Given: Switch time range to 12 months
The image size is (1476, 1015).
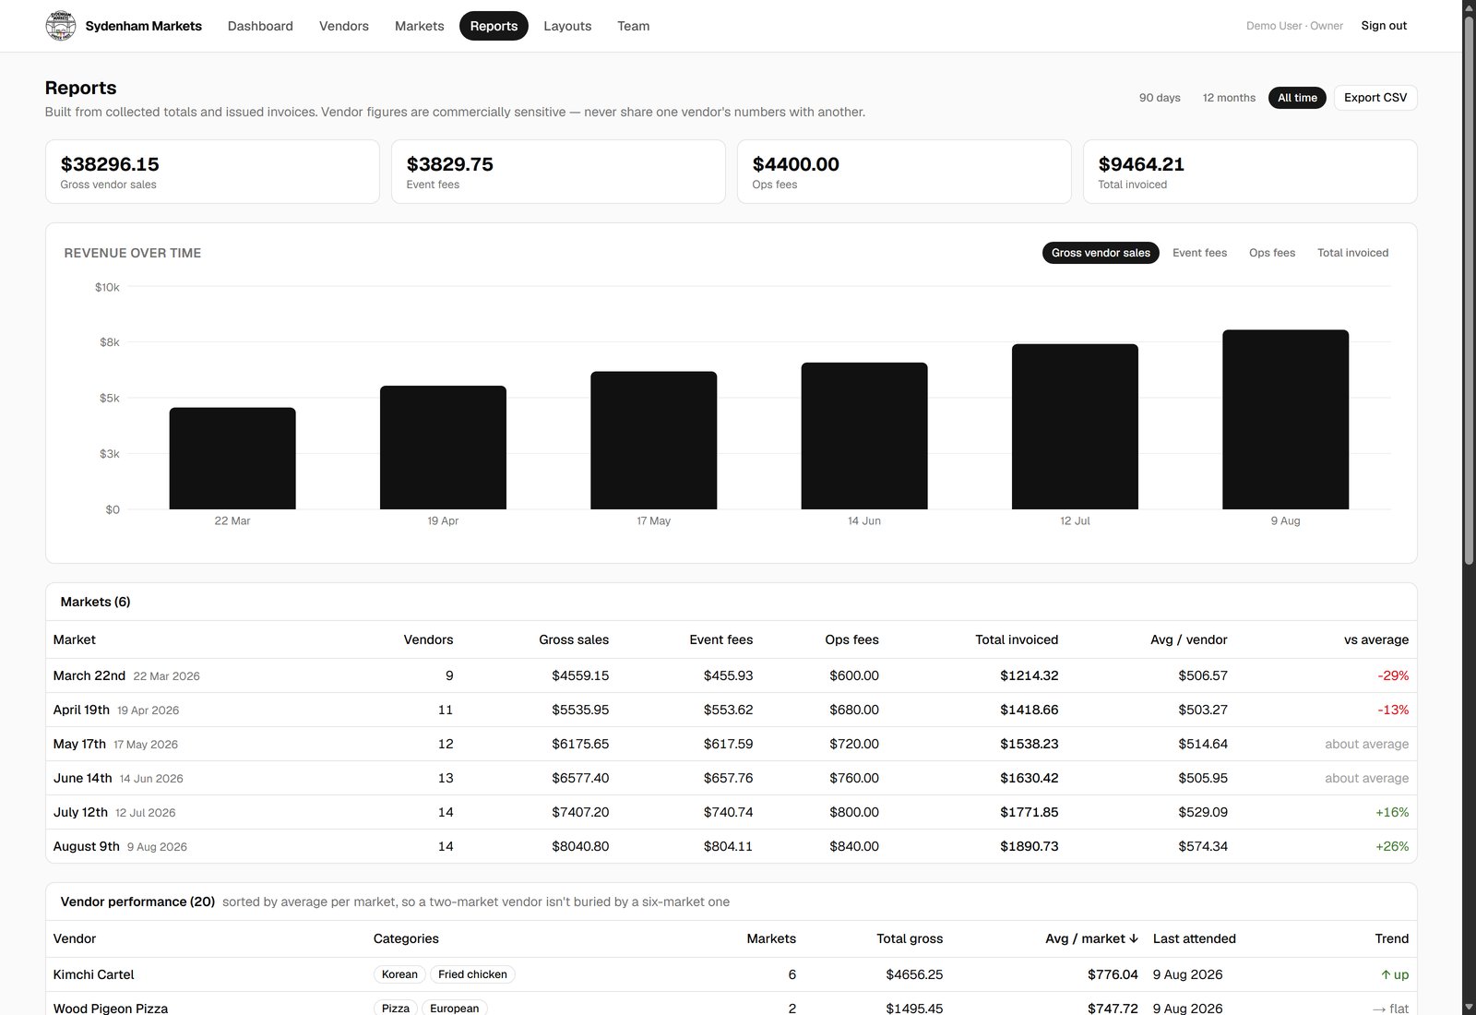Looking at the screenshot, I should [x=1229, y=98].
